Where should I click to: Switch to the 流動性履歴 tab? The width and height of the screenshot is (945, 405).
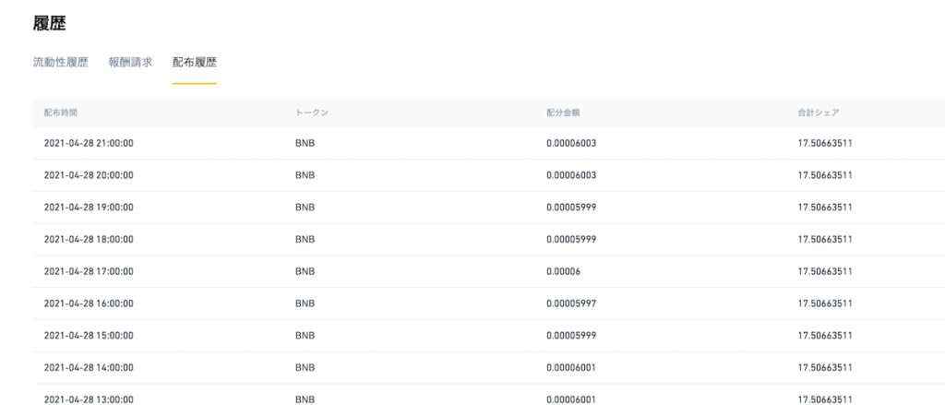tap(60, 62)
